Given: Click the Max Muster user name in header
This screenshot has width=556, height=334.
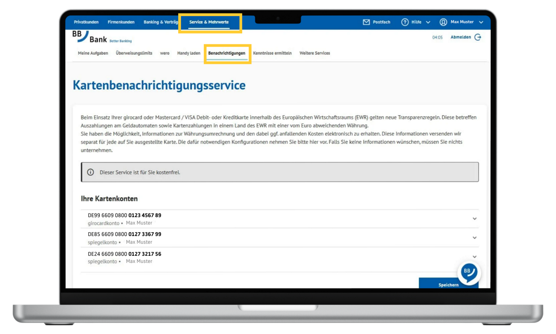Looking at the screenshot, I should click(462, 22).
